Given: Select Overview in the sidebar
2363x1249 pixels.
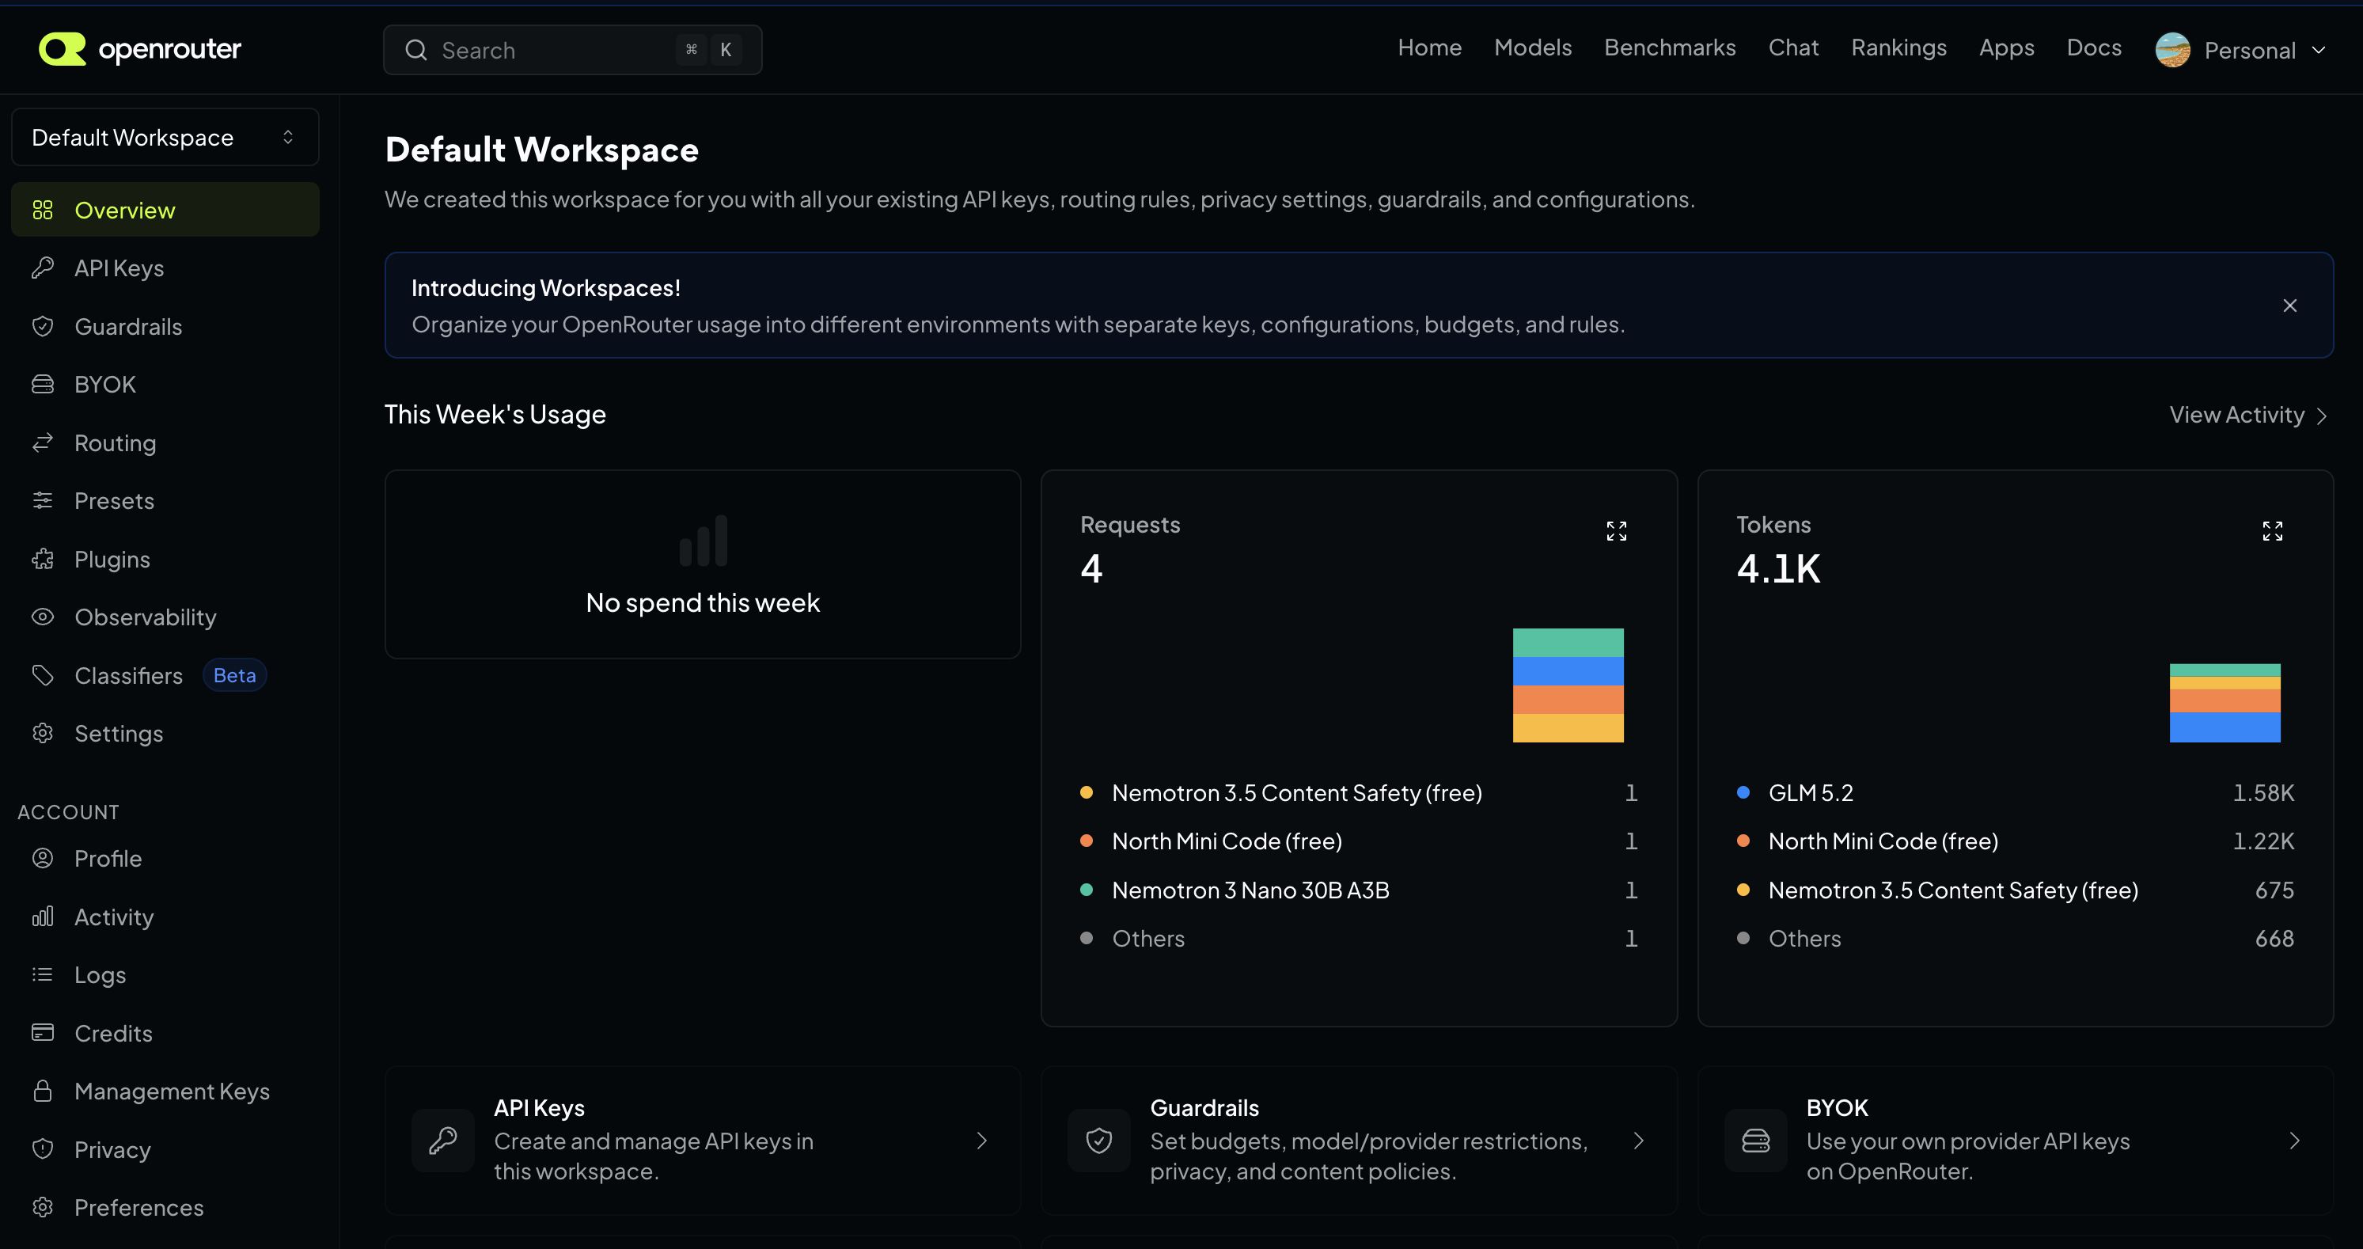Looking at the screenshot, I should pos(165,211).
